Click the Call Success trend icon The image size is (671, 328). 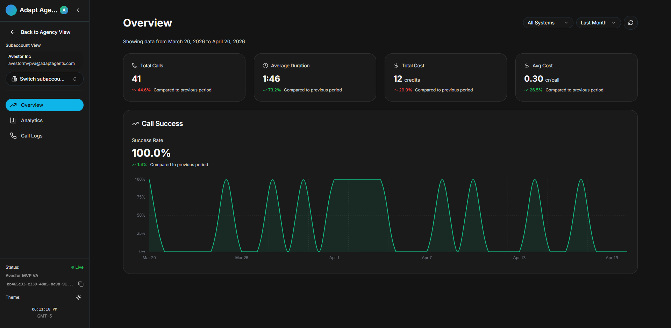point(135,124)
